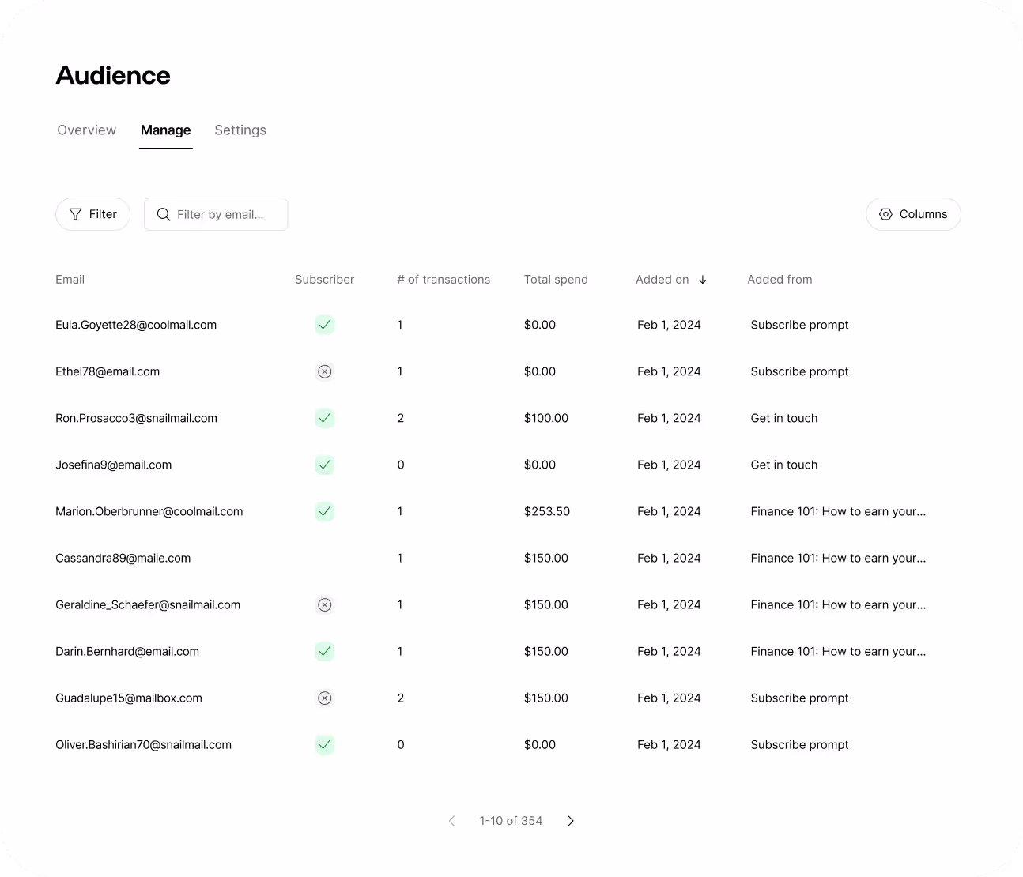Select the email Josefina9@email.com

pyautogui.click(x=113, y=465)
